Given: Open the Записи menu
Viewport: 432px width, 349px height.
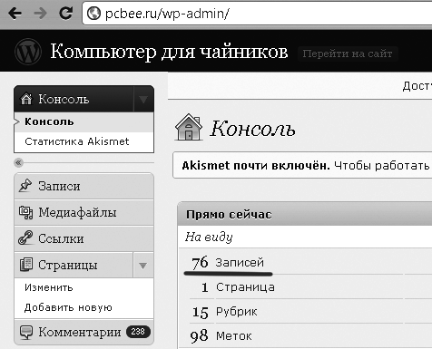Looking at the screenshot, I should coord(59,186).
